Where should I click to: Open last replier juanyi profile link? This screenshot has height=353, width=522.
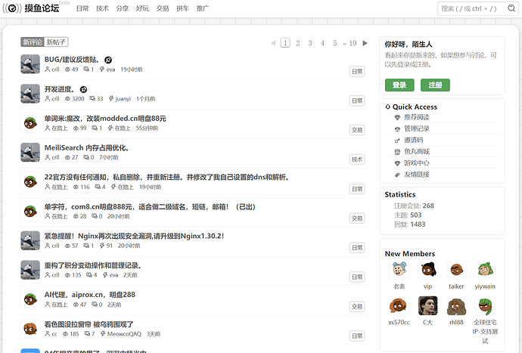point(123,99)
